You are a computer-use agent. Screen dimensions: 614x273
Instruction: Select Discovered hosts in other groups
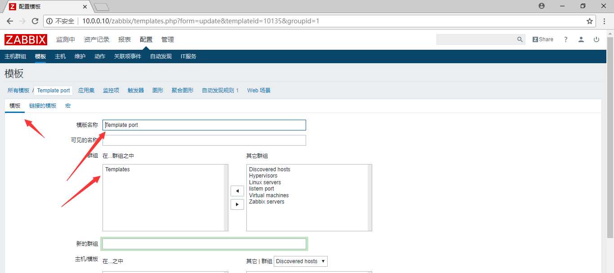click(x=270, y=169)
